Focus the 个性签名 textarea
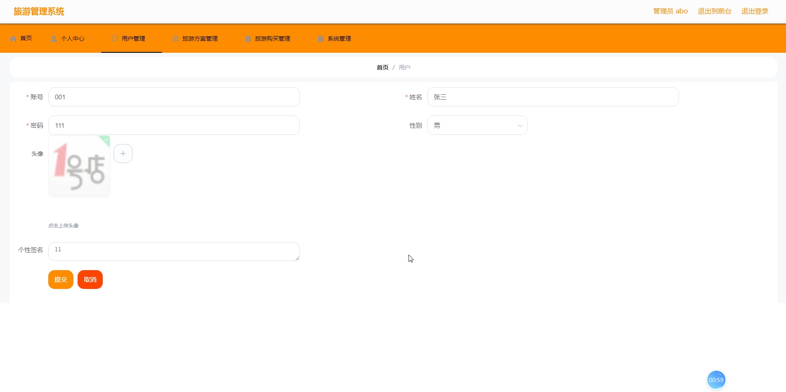The width and height of the screenshot is (786, 392). coord(174,251)
